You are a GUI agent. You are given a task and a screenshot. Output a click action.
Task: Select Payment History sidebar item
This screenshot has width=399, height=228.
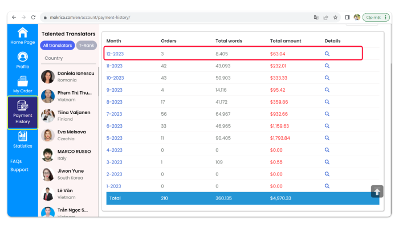pyautogui.click(x=22, y=112)
